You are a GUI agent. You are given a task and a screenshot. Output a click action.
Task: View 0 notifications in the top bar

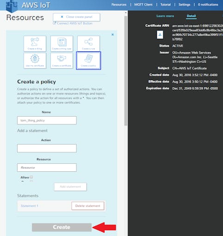point(208,5)
